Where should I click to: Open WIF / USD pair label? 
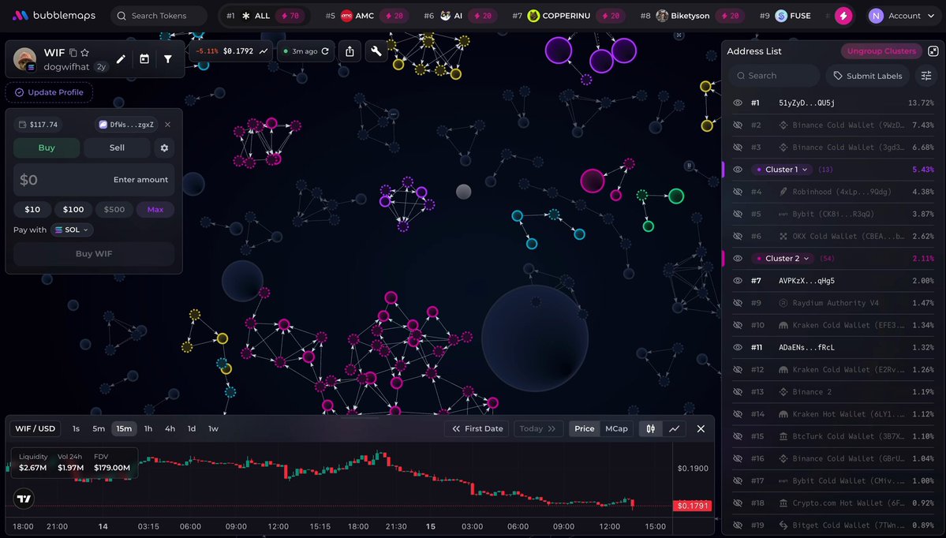35,429
